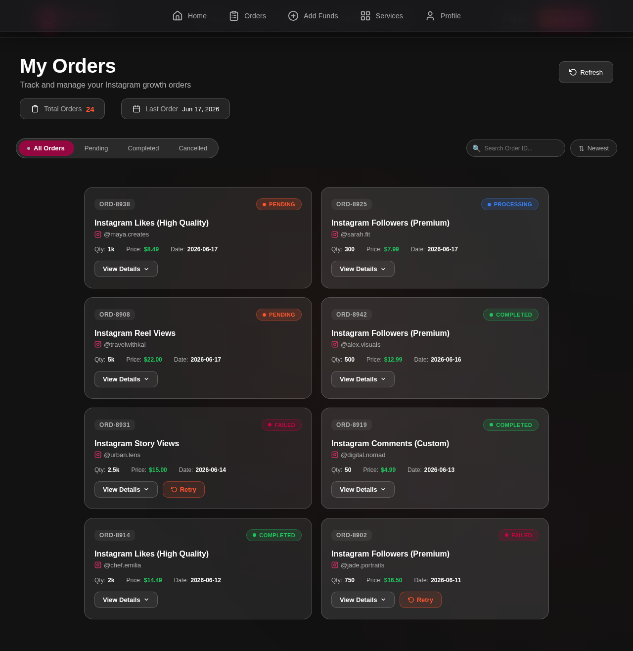Click the Instagram icon beside @maya.creates

tap(98, 234)
